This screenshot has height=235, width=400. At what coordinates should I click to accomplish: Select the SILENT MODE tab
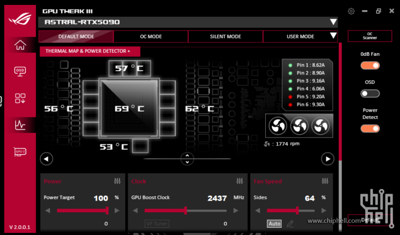pos(226,37)
